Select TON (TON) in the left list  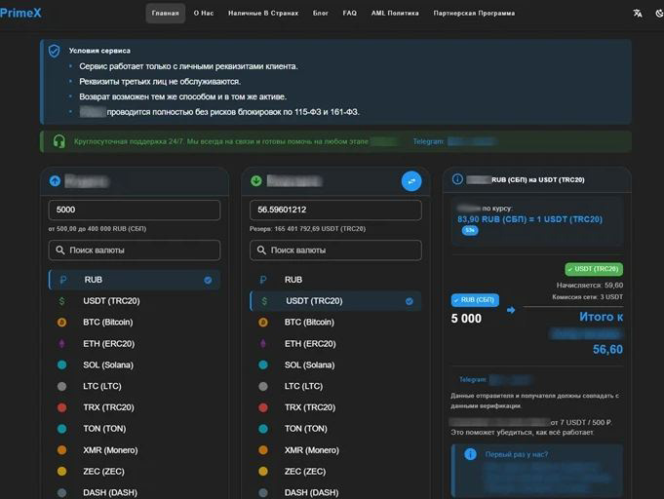tap(104, 429)
